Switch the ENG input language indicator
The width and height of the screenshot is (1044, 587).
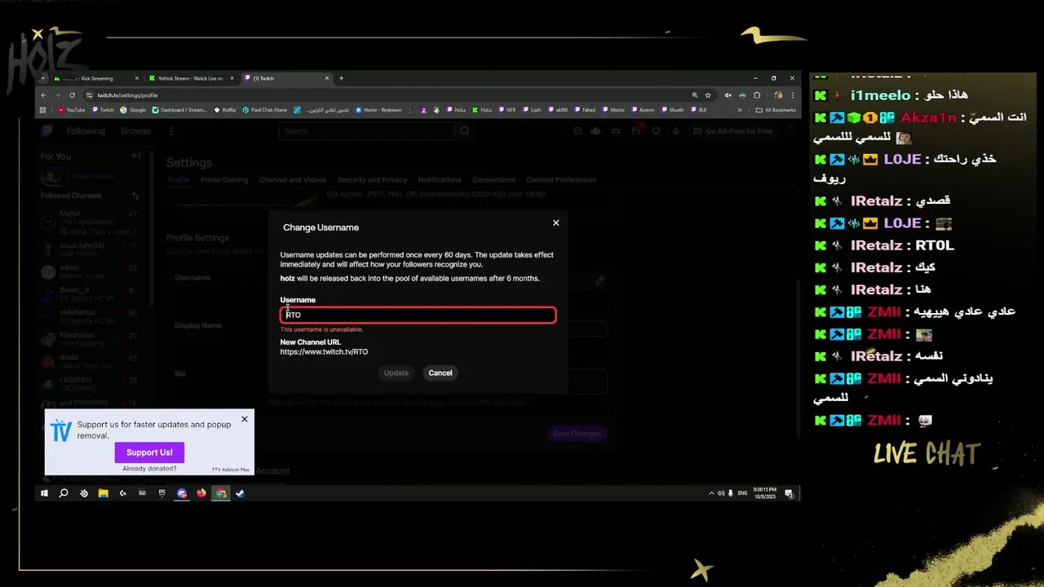coord(742,493)
